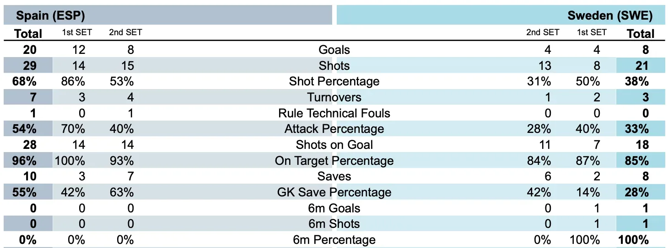
Task: Select Spain's Total column header
Action: pyautogui.click(x=28, y=33)
